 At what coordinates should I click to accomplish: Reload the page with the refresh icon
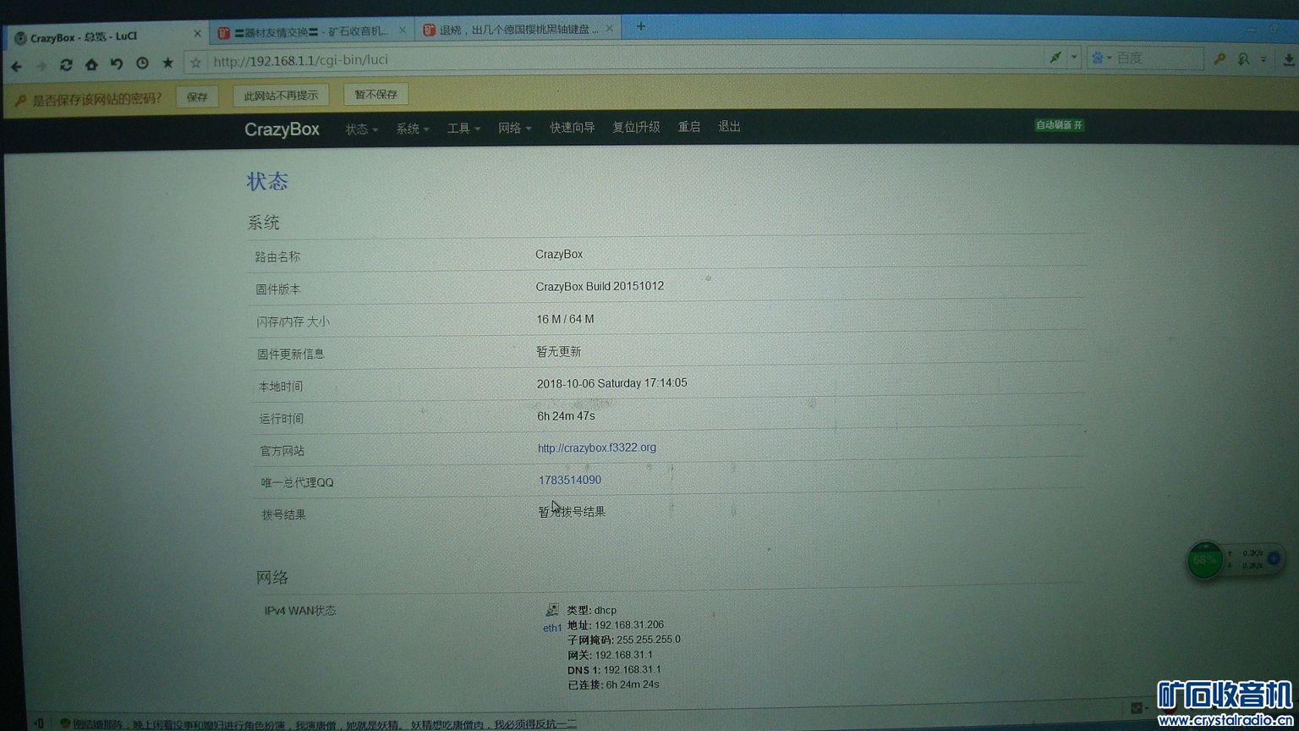click(x=65, y=64)
